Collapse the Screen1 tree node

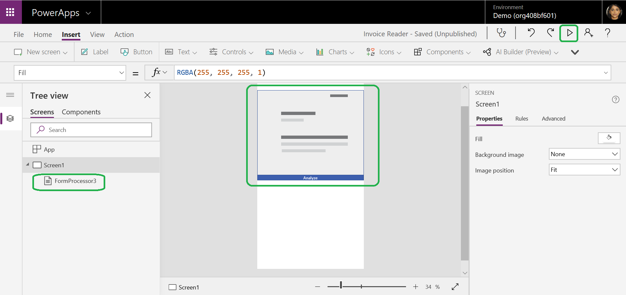point(27,165)
